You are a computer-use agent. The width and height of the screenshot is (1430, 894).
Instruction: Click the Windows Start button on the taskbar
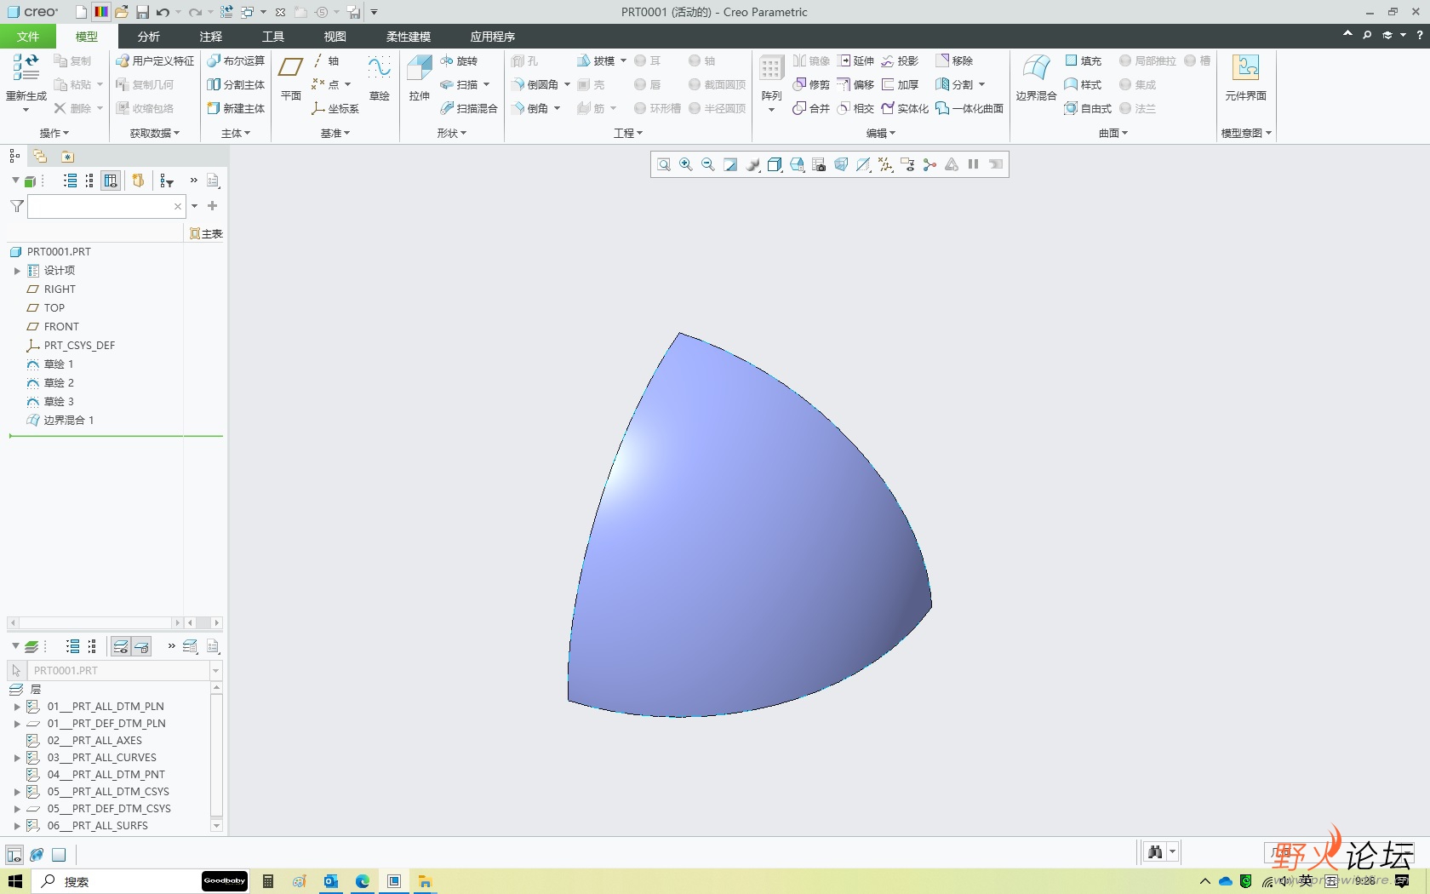pyautogui.click(x=15, y=881)
